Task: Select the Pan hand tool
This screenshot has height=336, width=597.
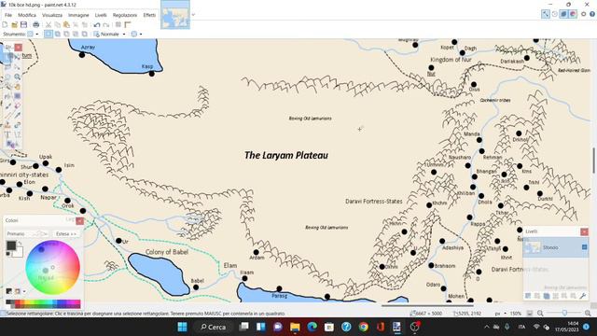Action: click(x=17, y=87)
